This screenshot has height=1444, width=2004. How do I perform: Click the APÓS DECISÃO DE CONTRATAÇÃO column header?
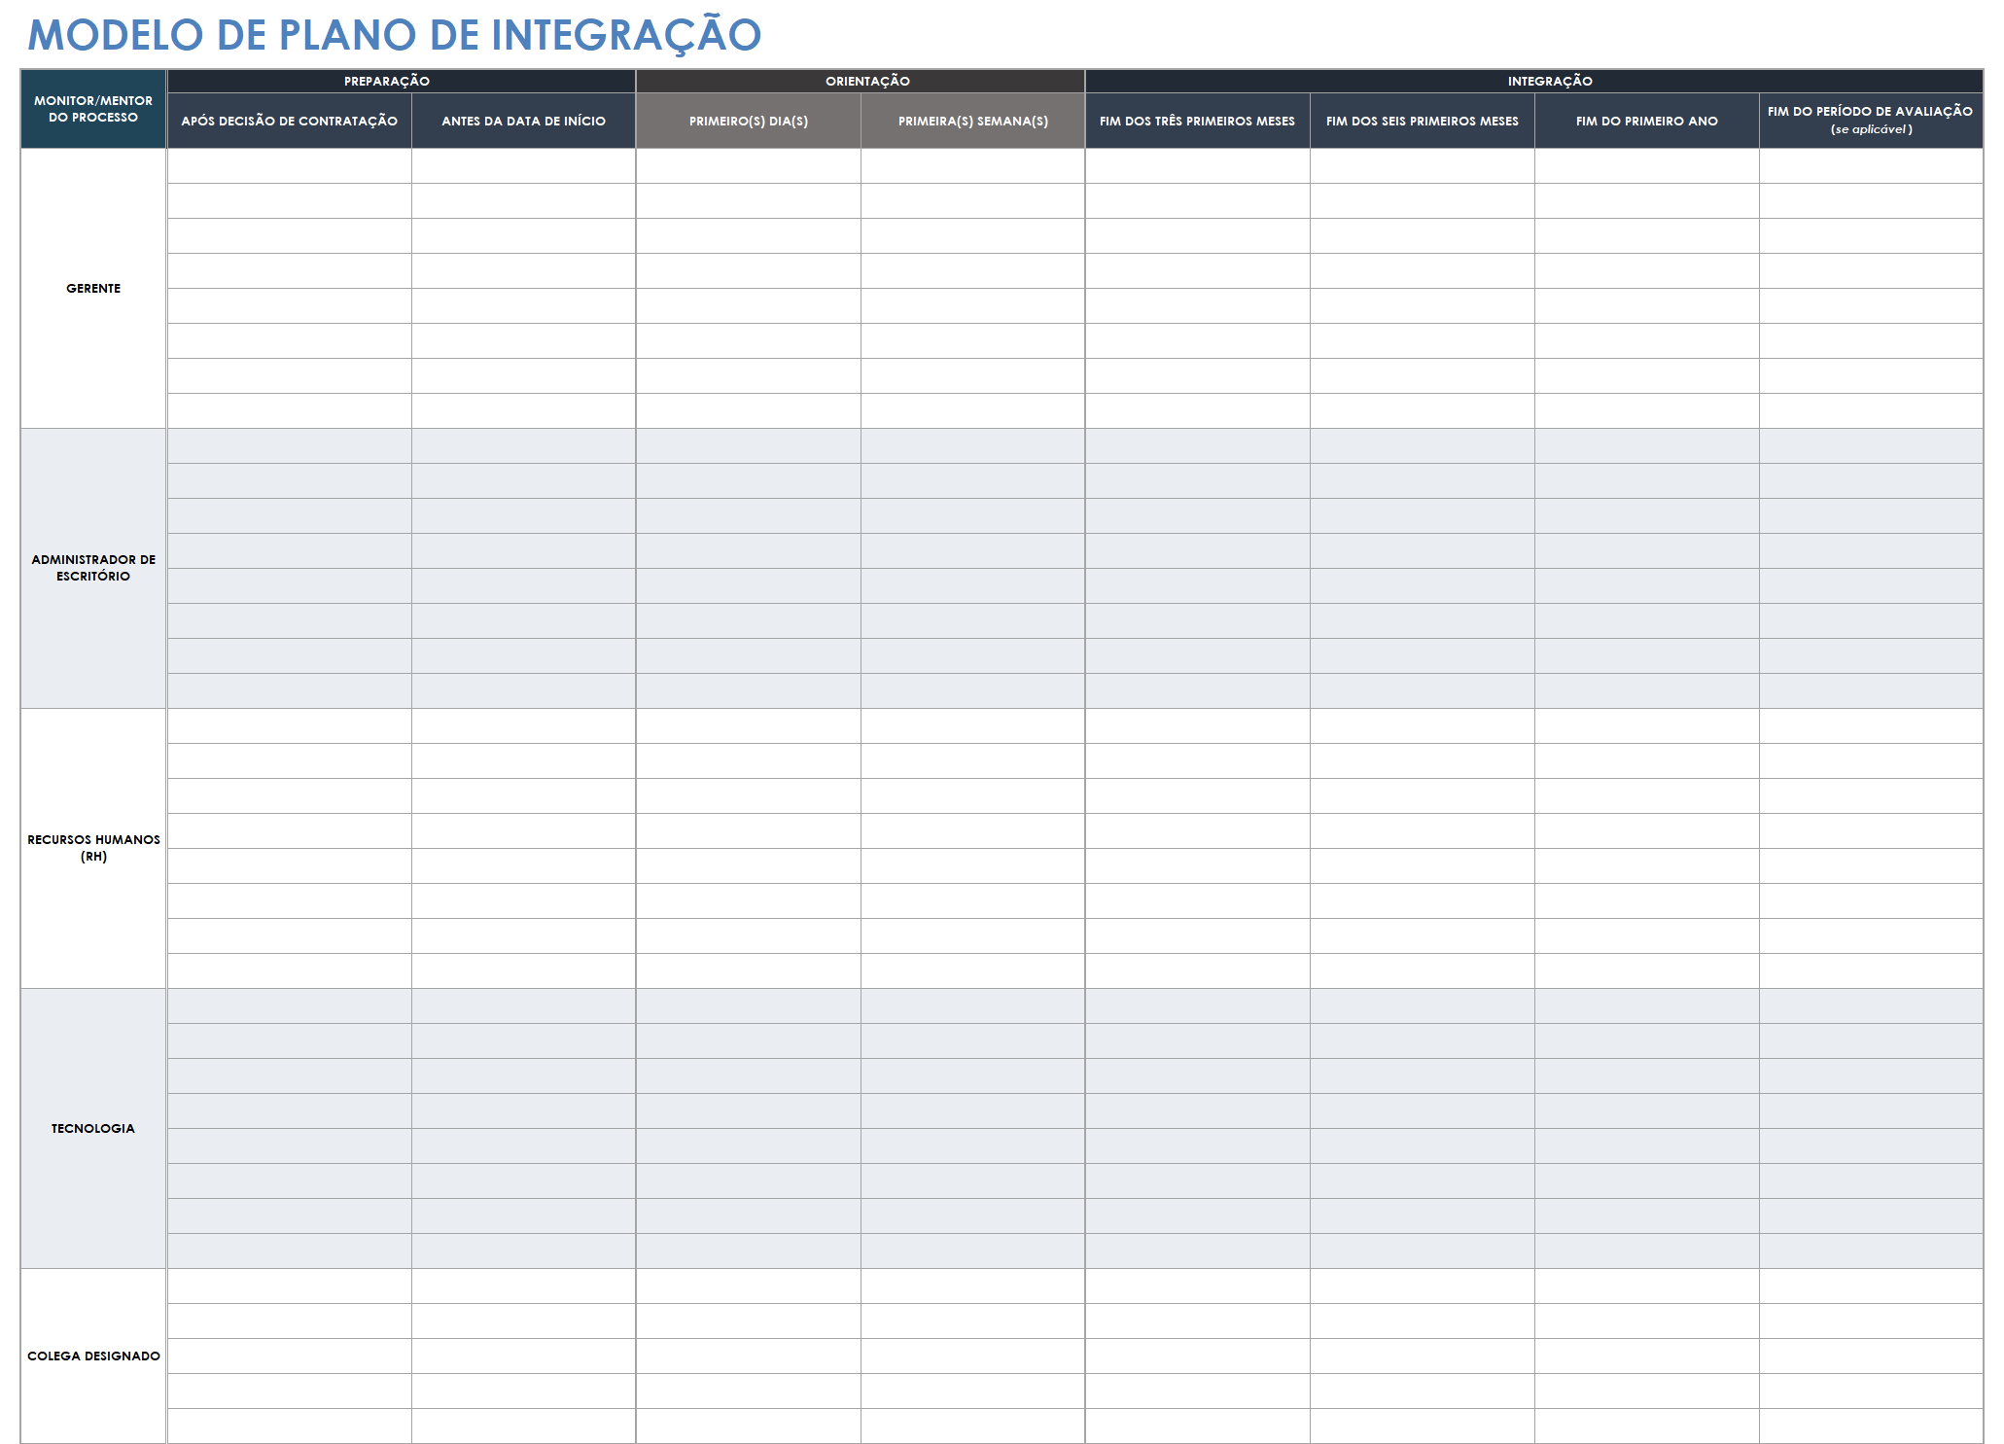point(290,121)
